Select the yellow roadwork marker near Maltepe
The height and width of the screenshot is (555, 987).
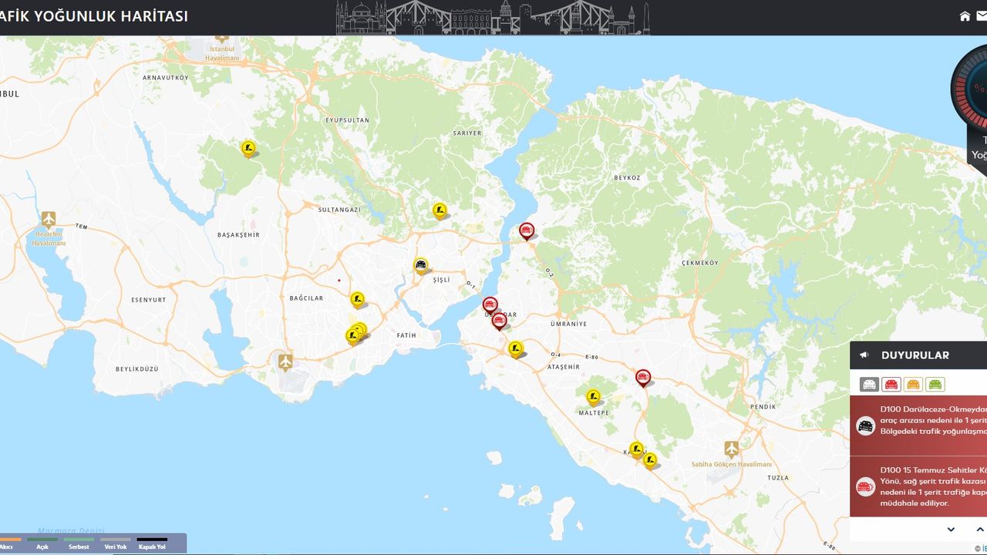pos(593,396)
